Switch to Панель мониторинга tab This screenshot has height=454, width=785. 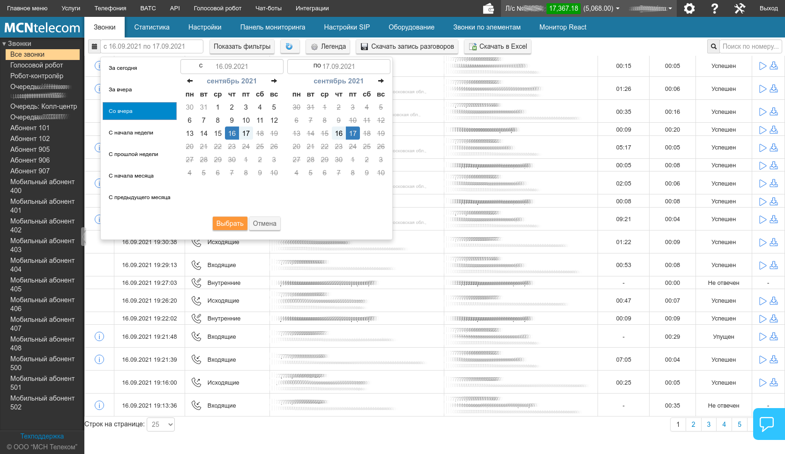tap(273, 27)
